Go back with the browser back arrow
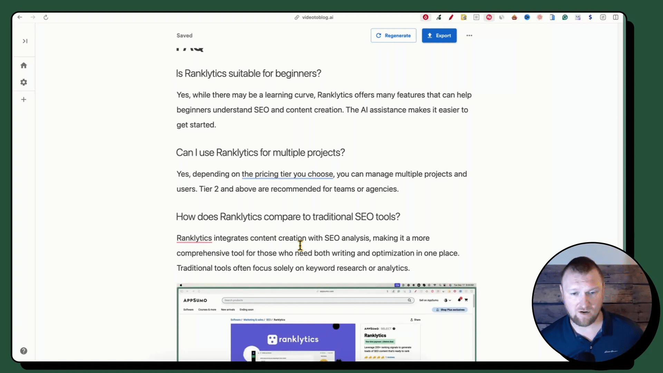Viewport: 663px width, 373px height. pyautogui.click(x=20, y=17)
